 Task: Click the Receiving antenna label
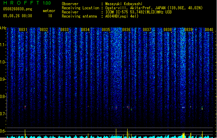[x=79, y=16]
